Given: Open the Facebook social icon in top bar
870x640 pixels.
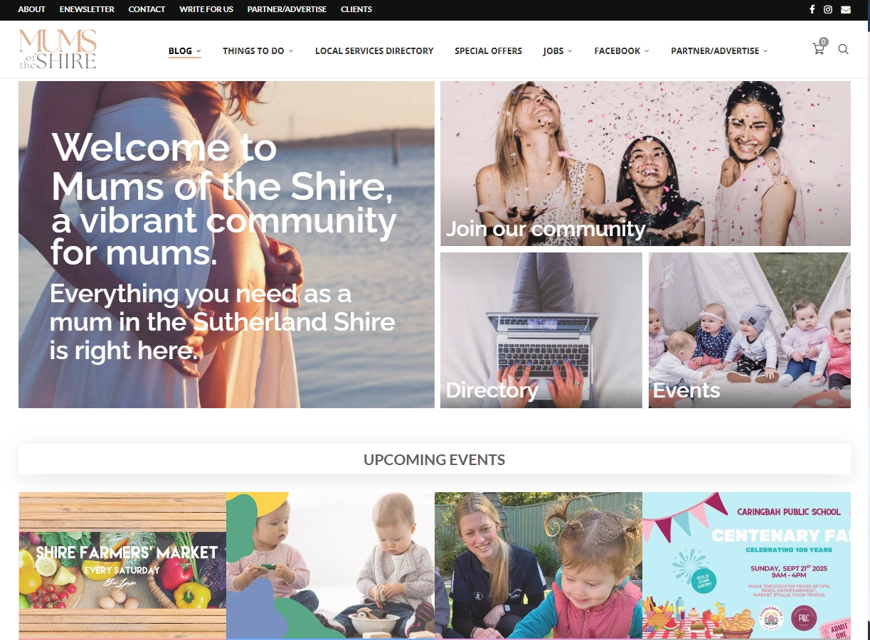Looking at the screenshot, I should [x=812, y=9].
